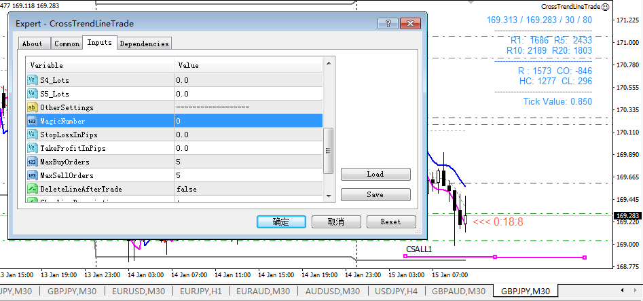Open the GBPAUD,M30 chart tab
The height and width of the screenshot is (301, 643).
point(459,291)
